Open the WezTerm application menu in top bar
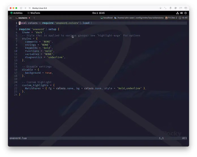 (34, 13)
